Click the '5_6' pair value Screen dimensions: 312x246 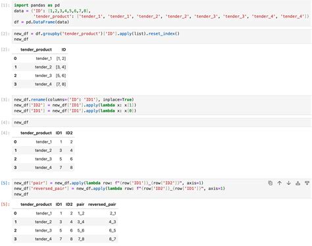(81, 230)
